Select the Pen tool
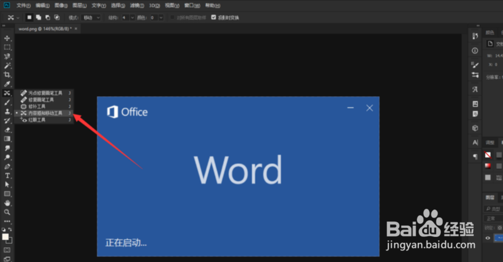 pyautogui.click(x=7, y=166)
